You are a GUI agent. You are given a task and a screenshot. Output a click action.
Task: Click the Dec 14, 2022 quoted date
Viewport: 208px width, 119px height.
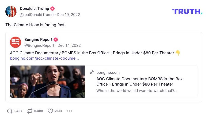[69, 45]
